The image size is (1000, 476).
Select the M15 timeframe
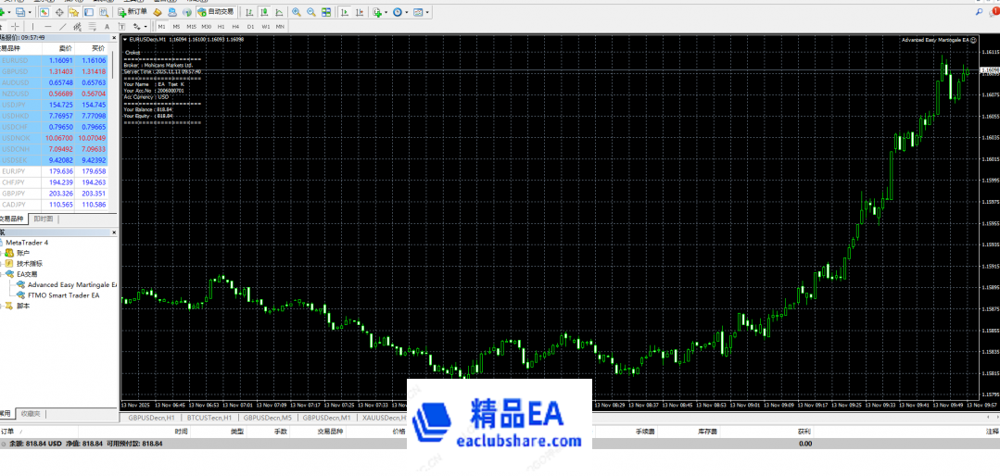pos(192,27)
